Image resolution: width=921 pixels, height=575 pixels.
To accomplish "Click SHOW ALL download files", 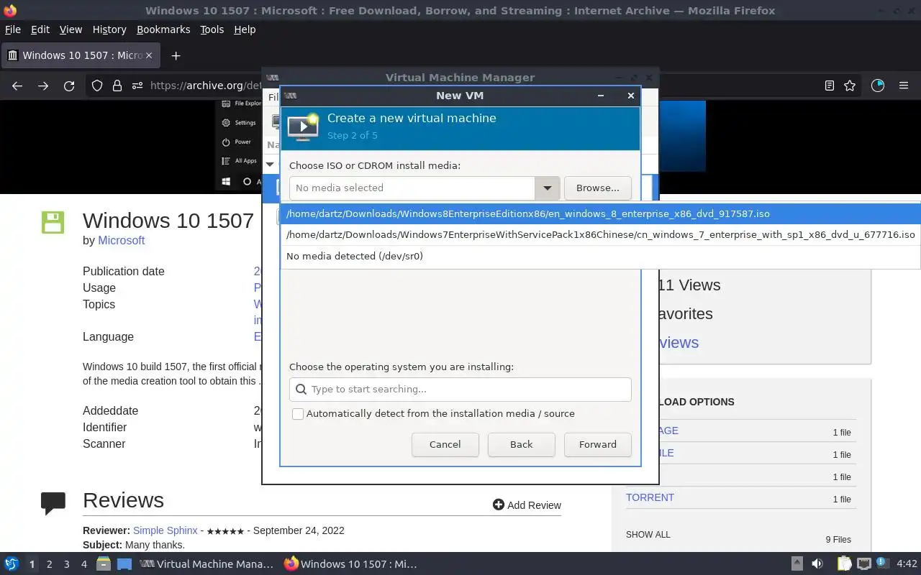I will [x=648, y=535].
